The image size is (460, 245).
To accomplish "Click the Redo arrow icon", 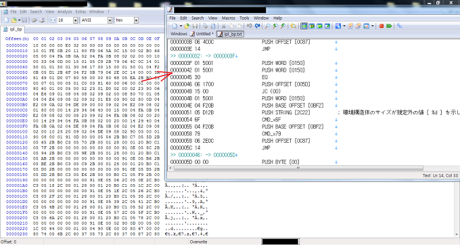I will coord(257,26).
